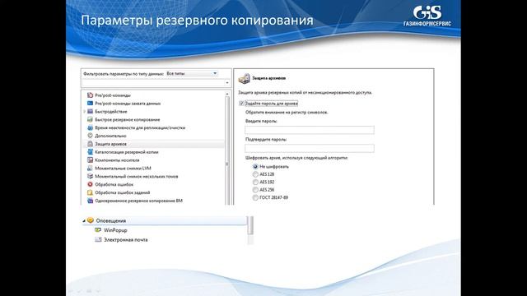Select the Быстродействие item text
Image resolution: width=527 pixels, height=296 pixels.
point(111,112)
